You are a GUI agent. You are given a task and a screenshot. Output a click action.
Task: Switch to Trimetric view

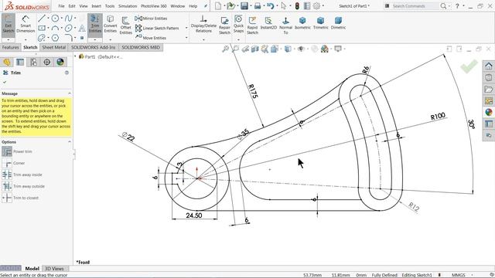tap(320, 24)
